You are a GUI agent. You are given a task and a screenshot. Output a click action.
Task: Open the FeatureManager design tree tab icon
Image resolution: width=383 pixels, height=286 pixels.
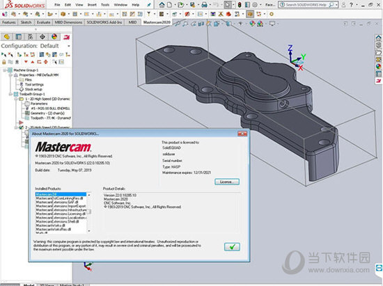[7, 37]
